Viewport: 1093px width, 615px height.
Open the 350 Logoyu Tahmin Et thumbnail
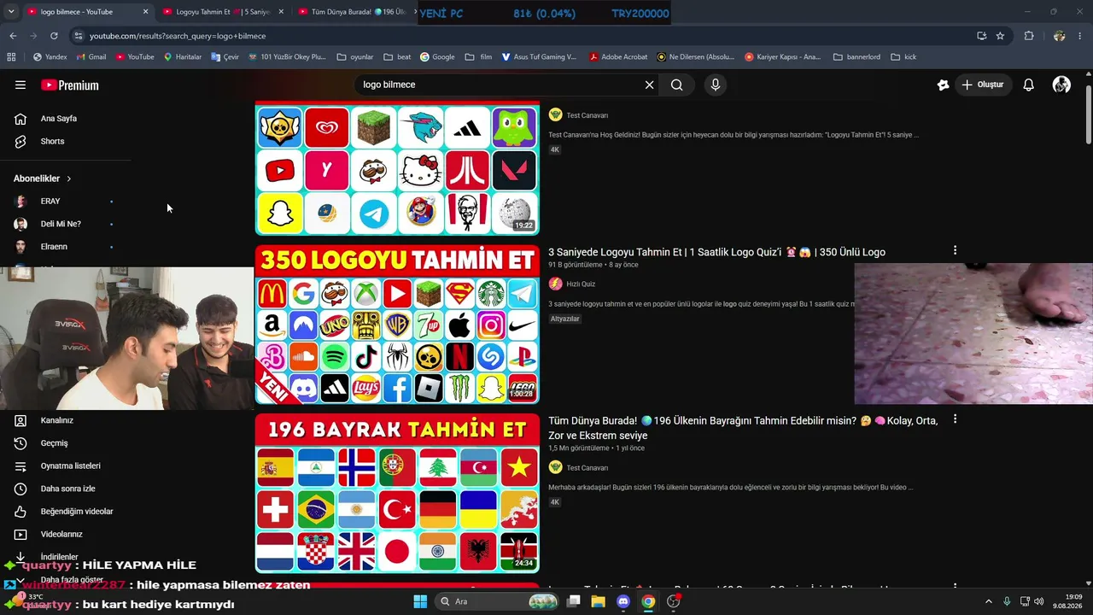click(397, 325)
